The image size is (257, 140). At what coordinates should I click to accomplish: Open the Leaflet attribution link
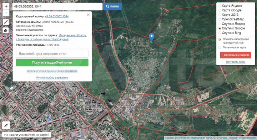pyautogui.click(x=169, y=138)
